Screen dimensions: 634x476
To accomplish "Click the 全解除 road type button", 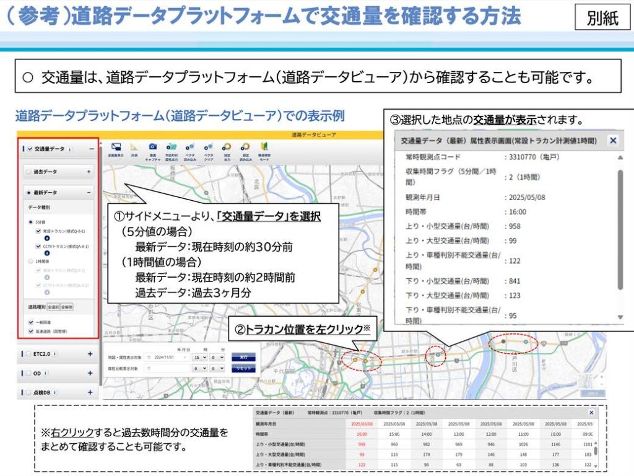I will (x=67, y=307).
